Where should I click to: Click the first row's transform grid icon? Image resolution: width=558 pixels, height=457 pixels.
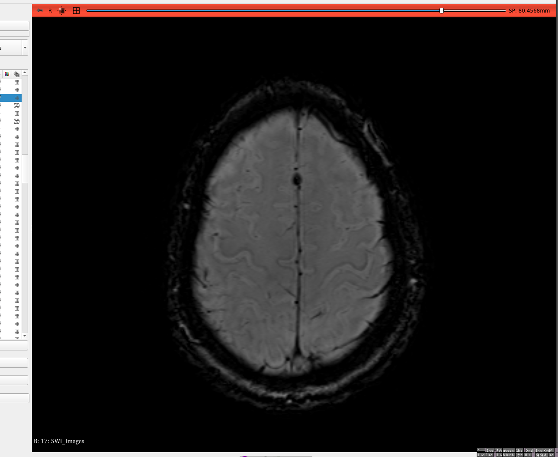click(17, 82)
